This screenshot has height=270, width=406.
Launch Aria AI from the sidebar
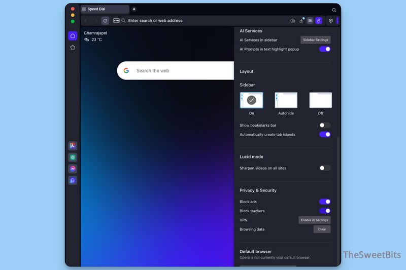pyautogui.click(x=73, y=146)
